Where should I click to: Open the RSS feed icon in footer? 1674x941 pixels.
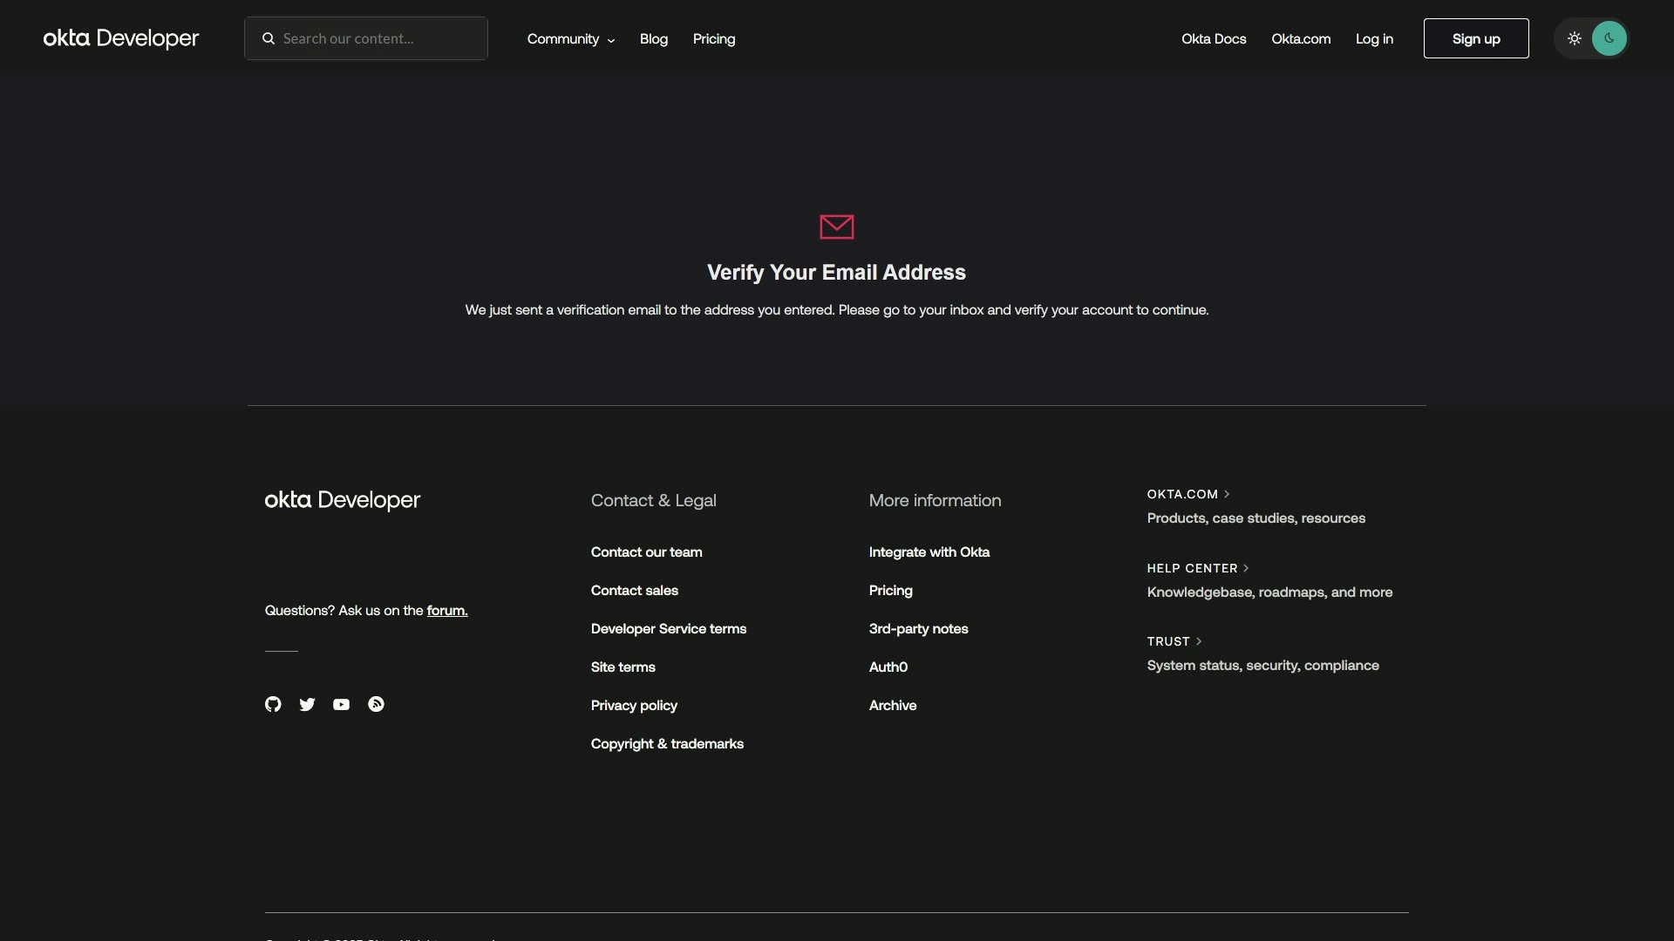pos(376,704)
